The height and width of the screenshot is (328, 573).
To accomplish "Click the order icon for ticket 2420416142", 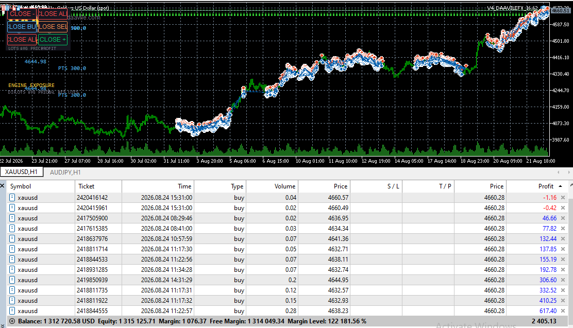I will click(12, 198).
